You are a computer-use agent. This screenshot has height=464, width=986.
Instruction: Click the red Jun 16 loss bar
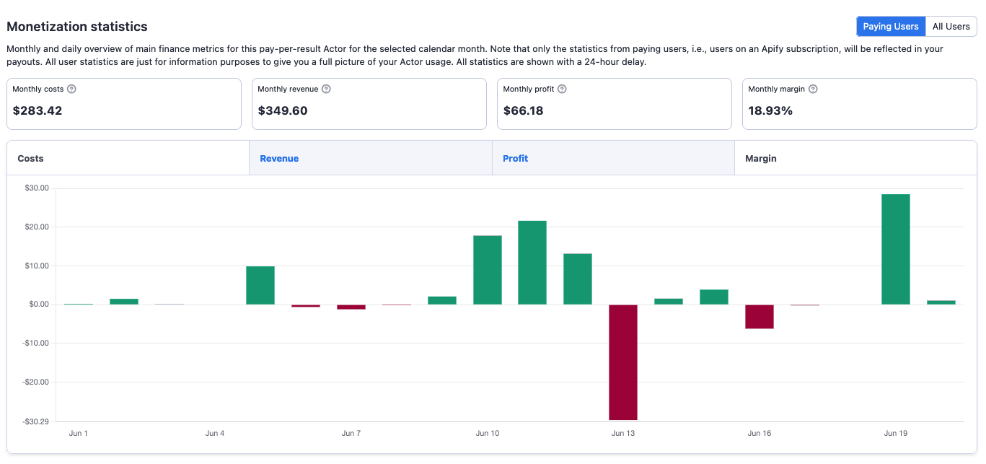pyautogui.click(x=760, y=317)
